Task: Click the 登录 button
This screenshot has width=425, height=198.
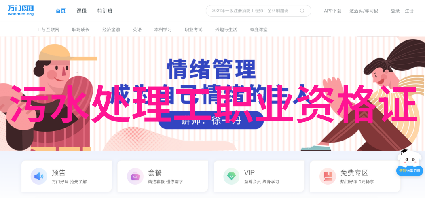Action: tap(395, 11)
